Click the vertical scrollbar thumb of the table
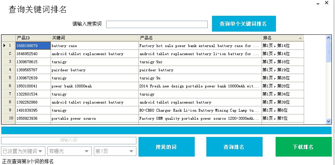This screenshot has width=335, height=165. (328, 51)
